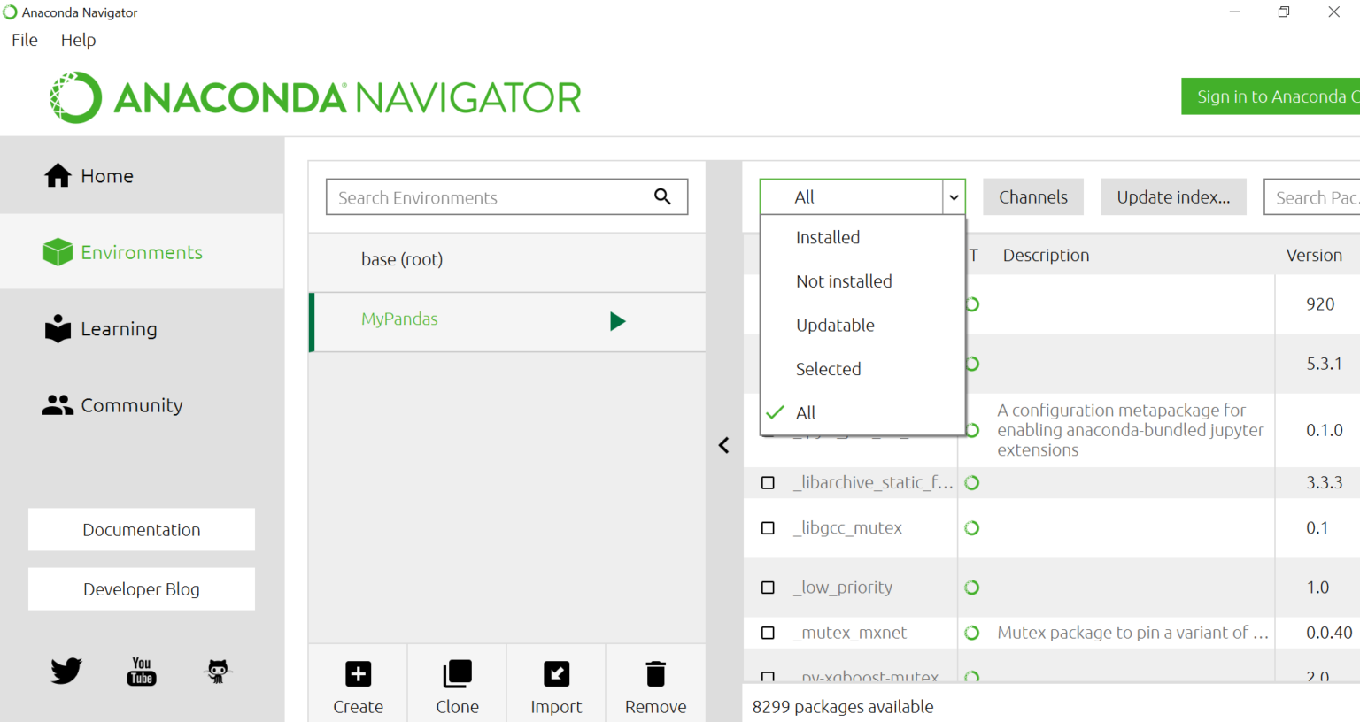Click the GitHub octocat icon

(x=218, y=672)
